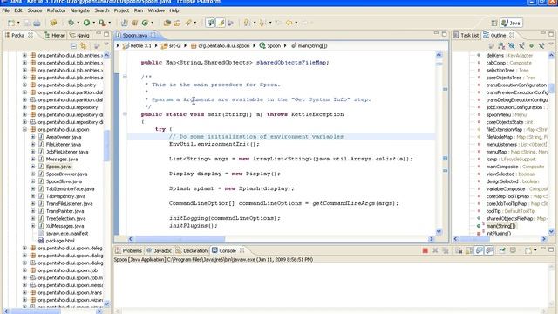This screenshot has width=558, height=314.
Task: Switch to the Task List tab
Action: (x=466, y=35)
